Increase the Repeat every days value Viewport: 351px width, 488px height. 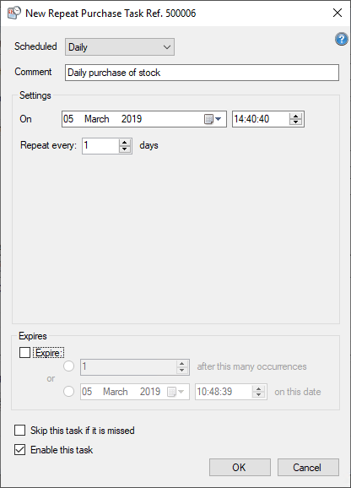point(125,142)
